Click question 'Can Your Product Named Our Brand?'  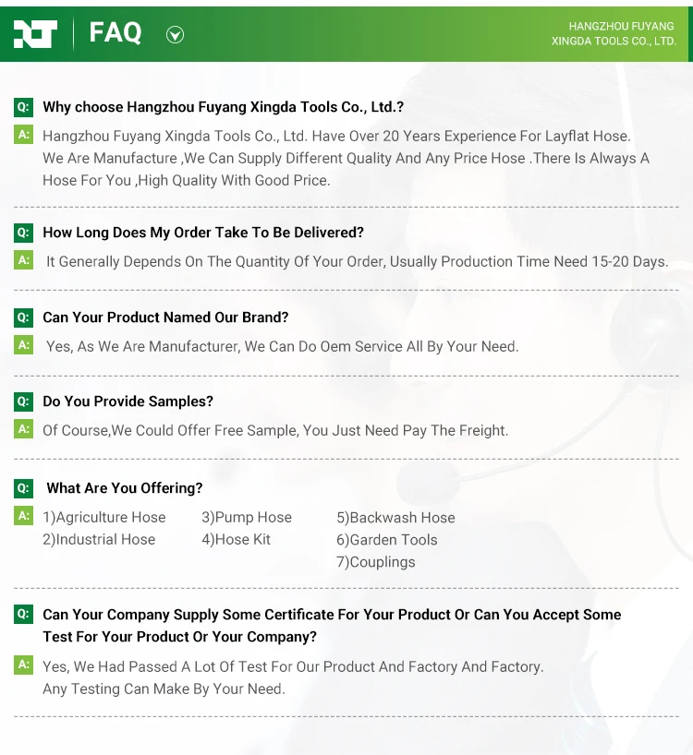click(x=165, y=318)
